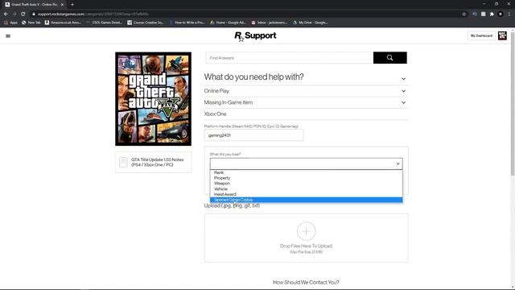Bookmark this page with the star icon
This screenshot has height=290, width=515.
click(463, 14)
